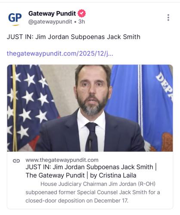This screenshot has width=180, height=215.
Task: Click 'The Gateway Pundit' in card title
Action: click(55, 175)
